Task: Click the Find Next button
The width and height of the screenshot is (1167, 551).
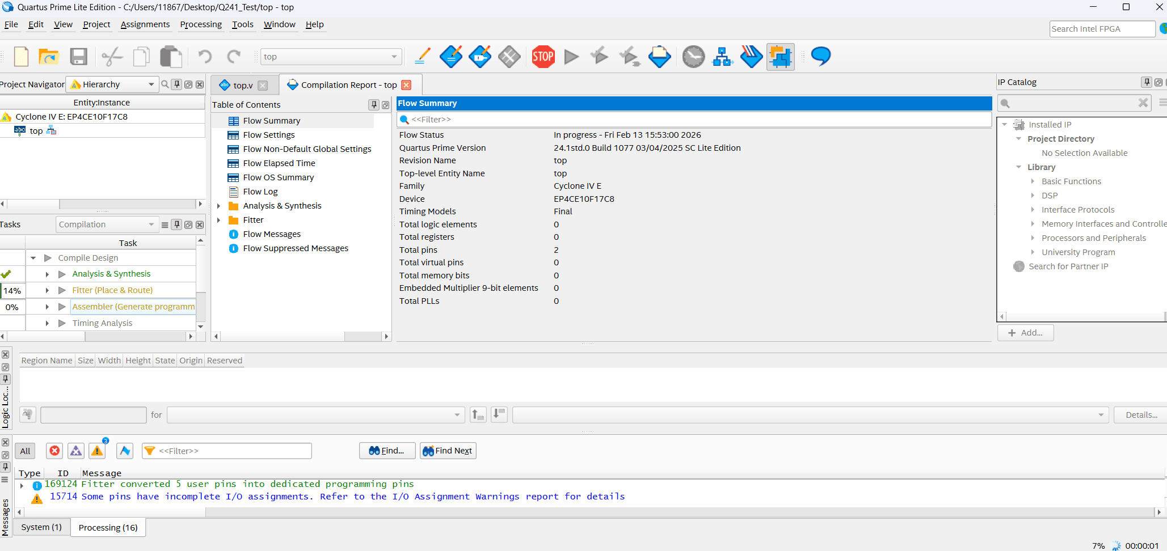Action: 448,451
